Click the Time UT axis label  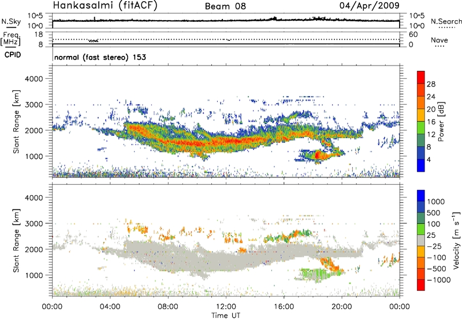click(226, 316)
